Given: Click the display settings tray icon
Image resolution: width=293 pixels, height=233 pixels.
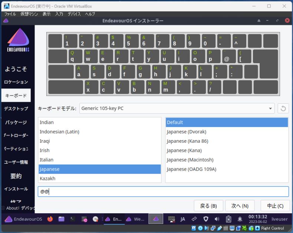Looking at the screenshot, I should click(172, 219).
